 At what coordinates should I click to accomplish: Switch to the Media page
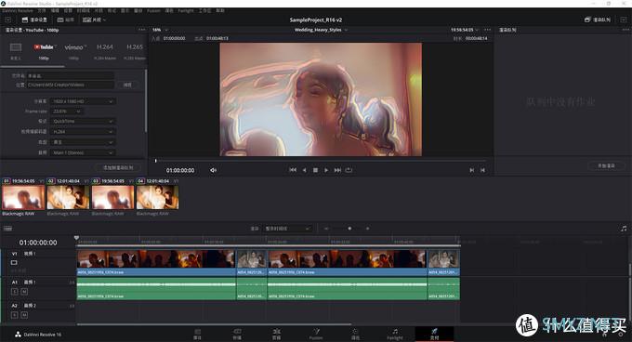(197, 334)
